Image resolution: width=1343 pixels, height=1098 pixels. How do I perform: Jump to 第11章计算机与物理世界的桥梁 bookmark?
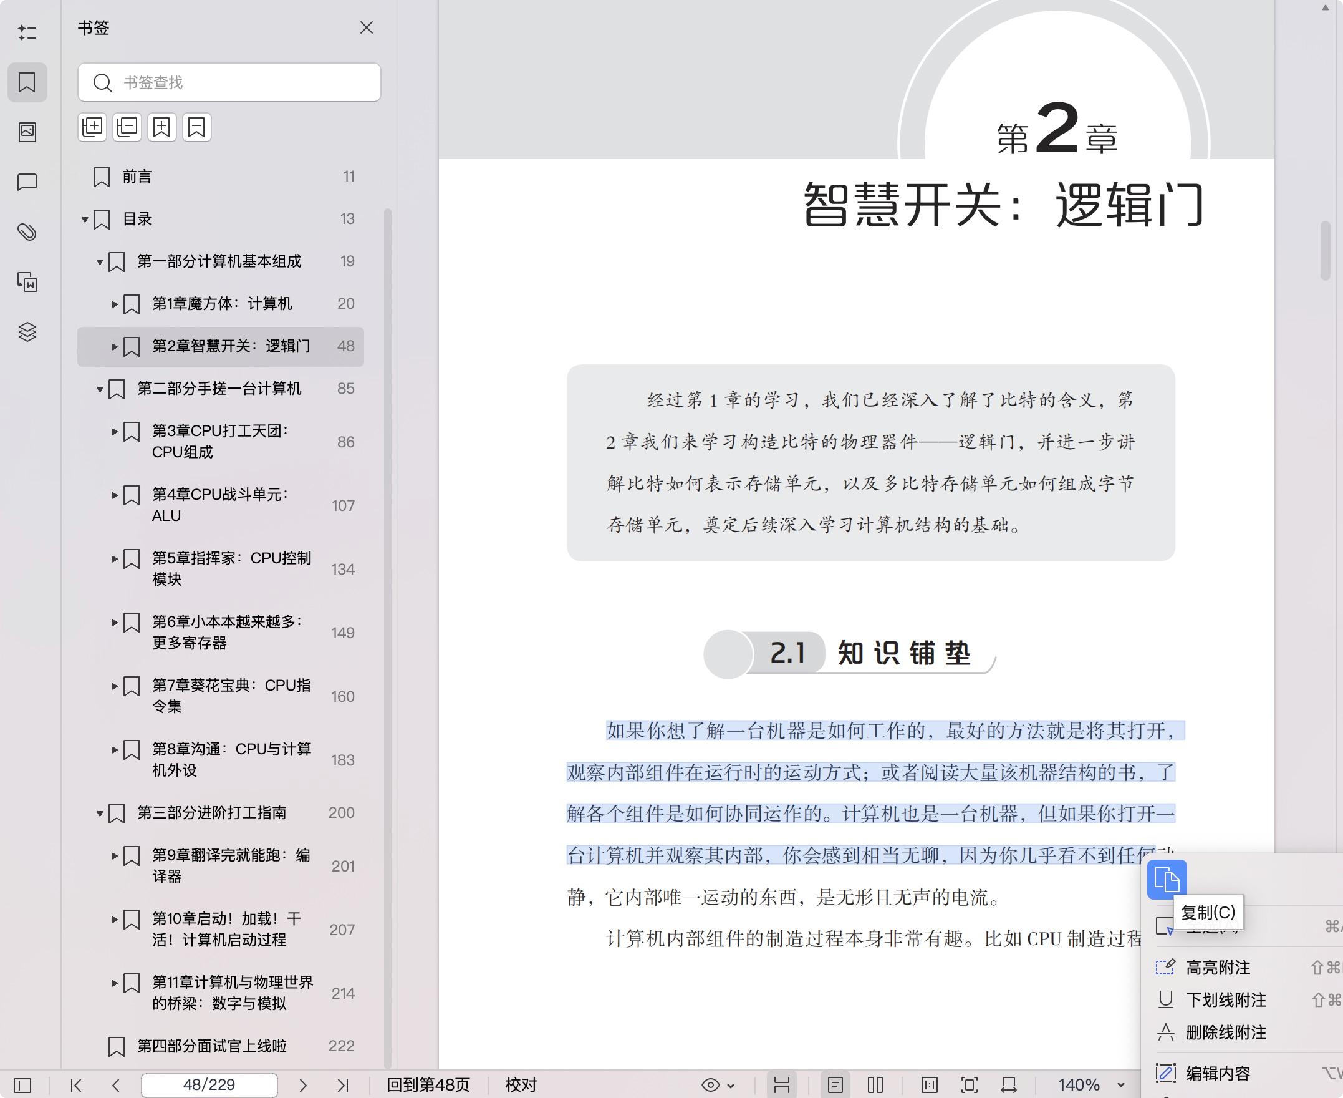tap(233, 993)
